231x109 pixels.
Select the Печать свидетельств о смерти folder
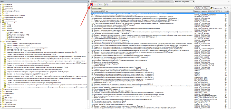pyautogui.click(x=14, y=15)
